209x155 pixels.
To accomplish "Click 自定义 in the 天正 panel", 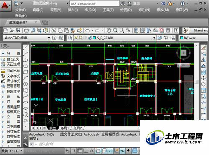I will pyautogui.click(x=10, y=59).
